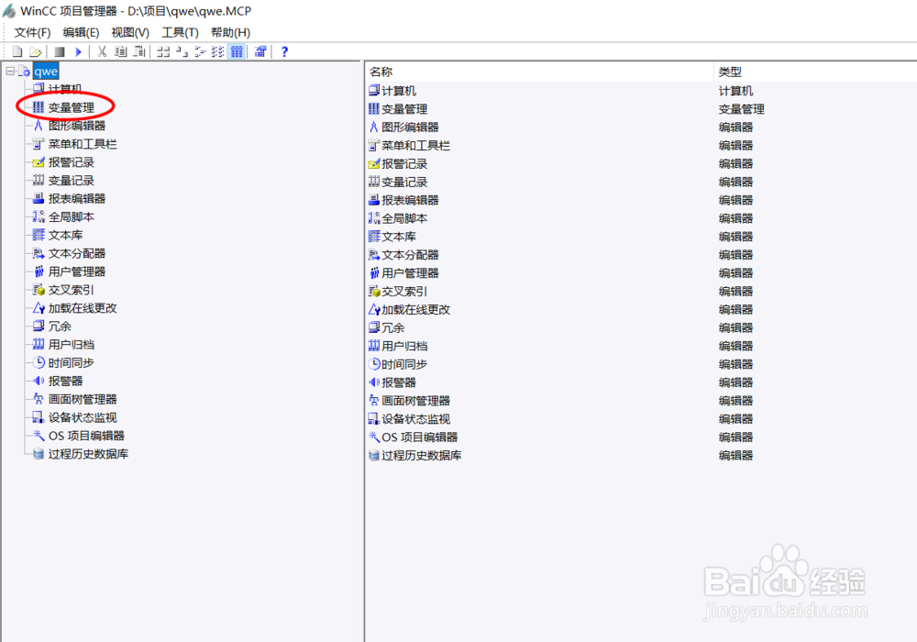The height and width of the screenshot is (642, 917).
Task: Select 画面树管理器 in the left tree
Action: coord(83,399)
